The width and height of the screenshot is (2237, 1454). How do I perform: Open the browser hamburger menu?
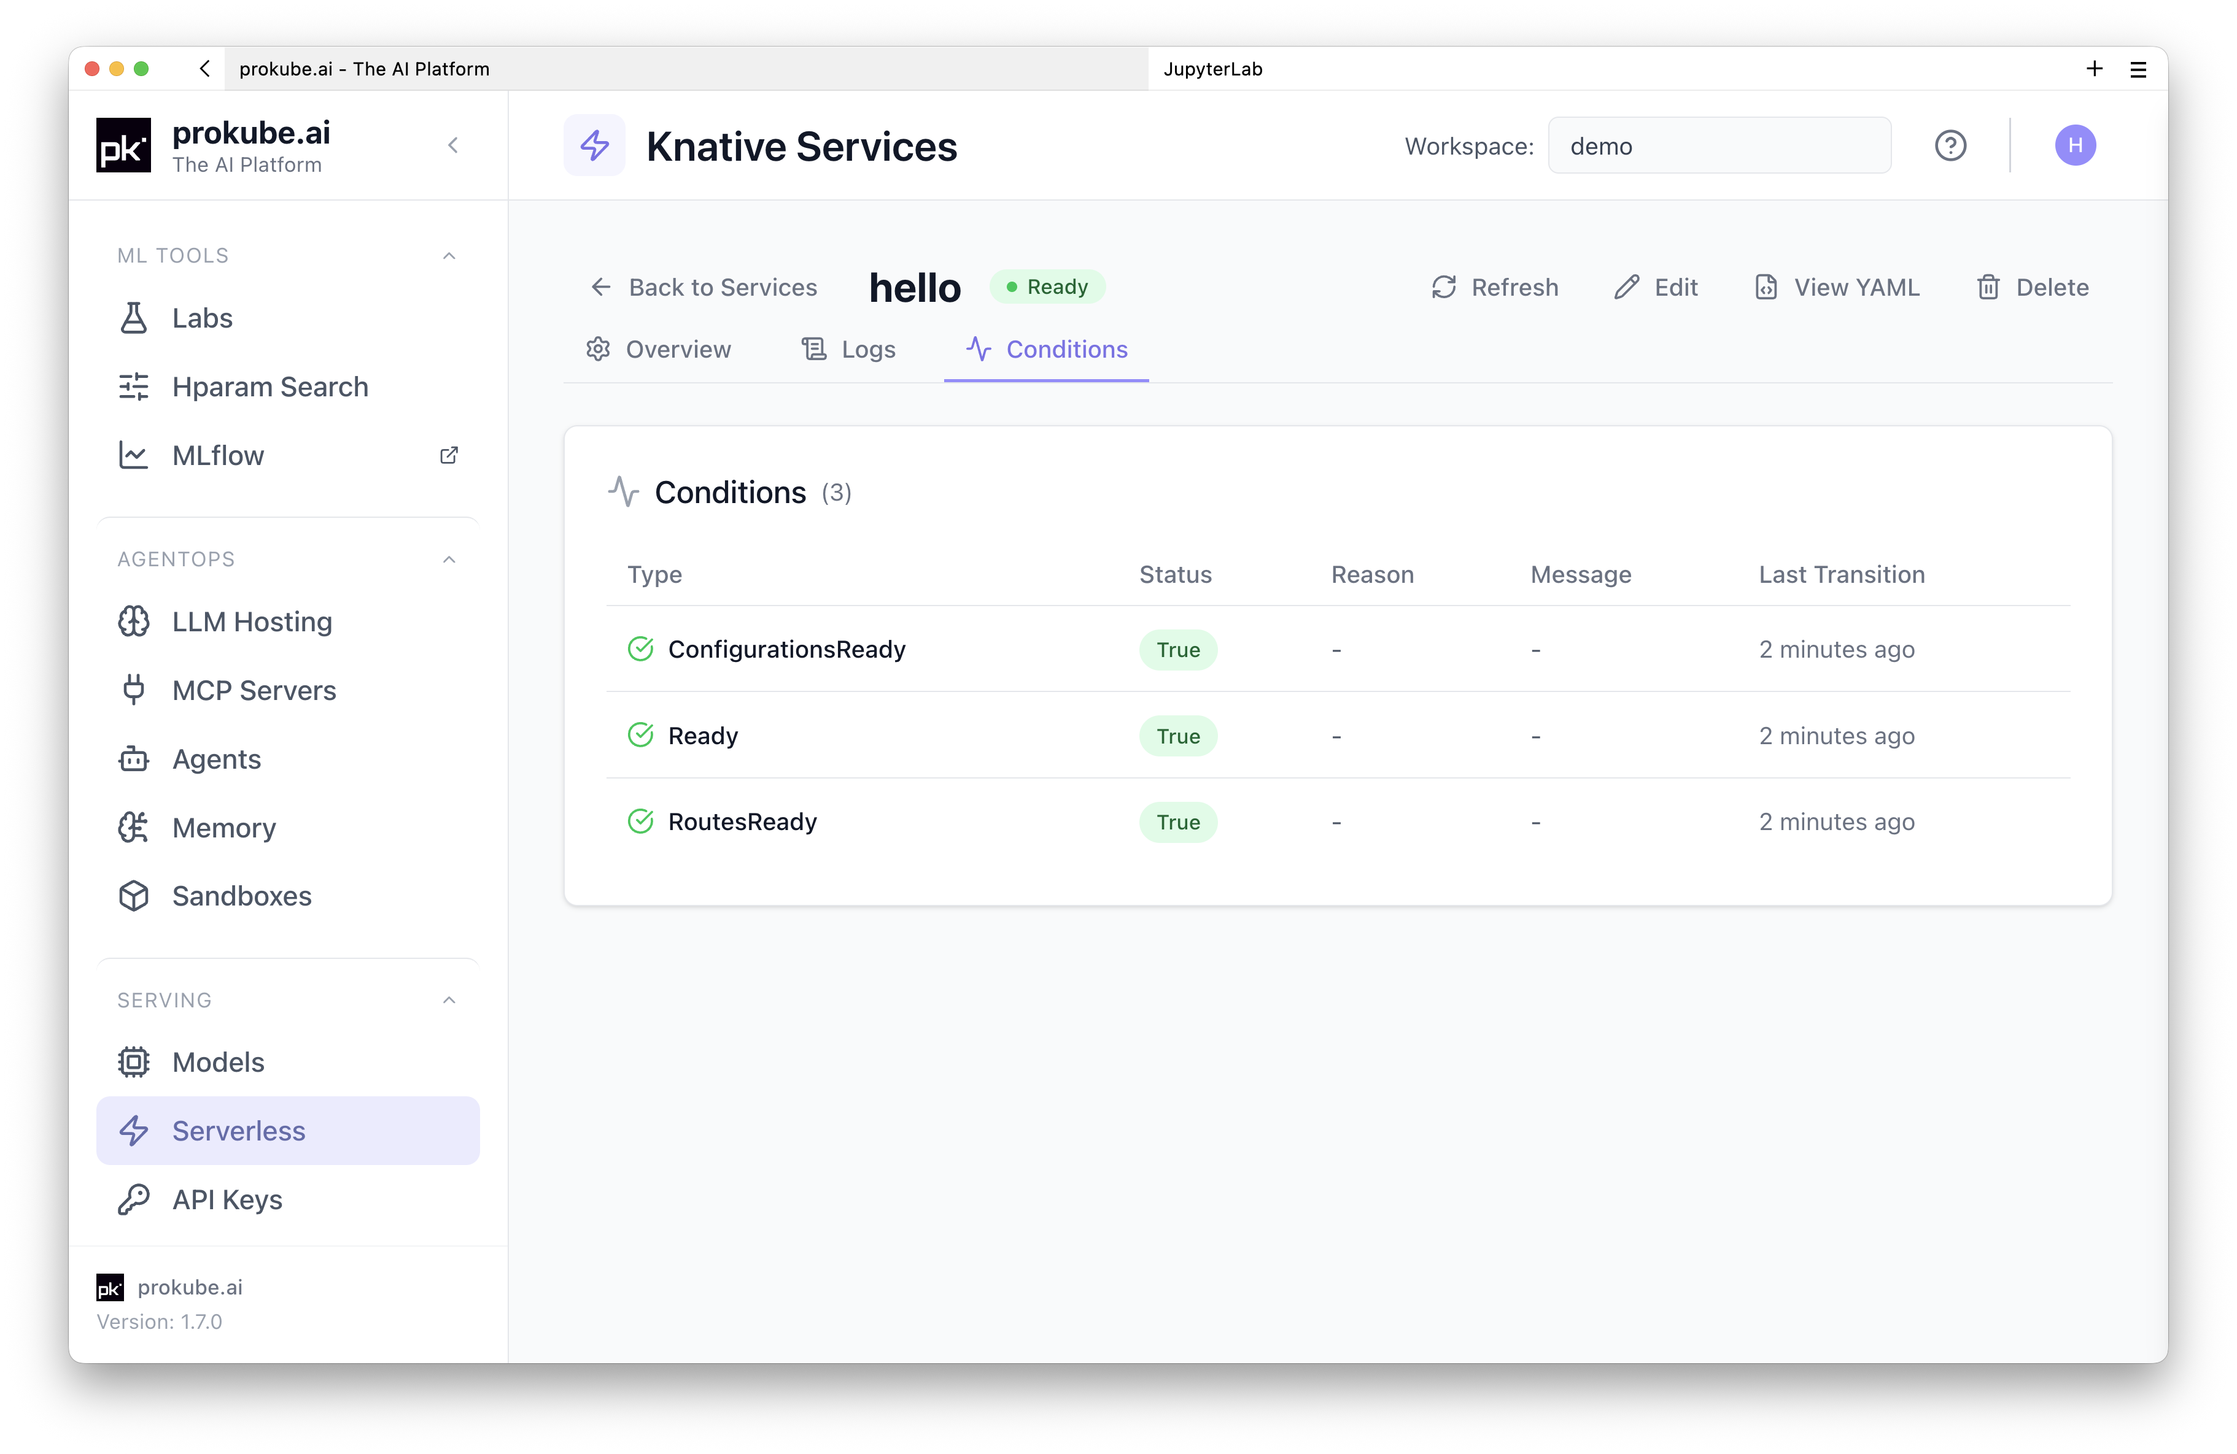click(x=2138, y=69)
